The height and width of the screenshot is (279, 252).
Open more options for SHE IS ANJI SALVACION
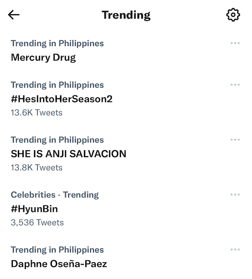(x=235, y=140)
